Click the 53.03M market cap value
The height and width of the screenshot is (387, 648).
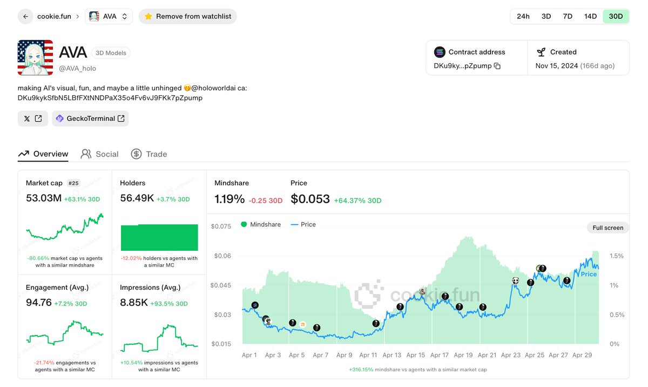click(44, 198)
